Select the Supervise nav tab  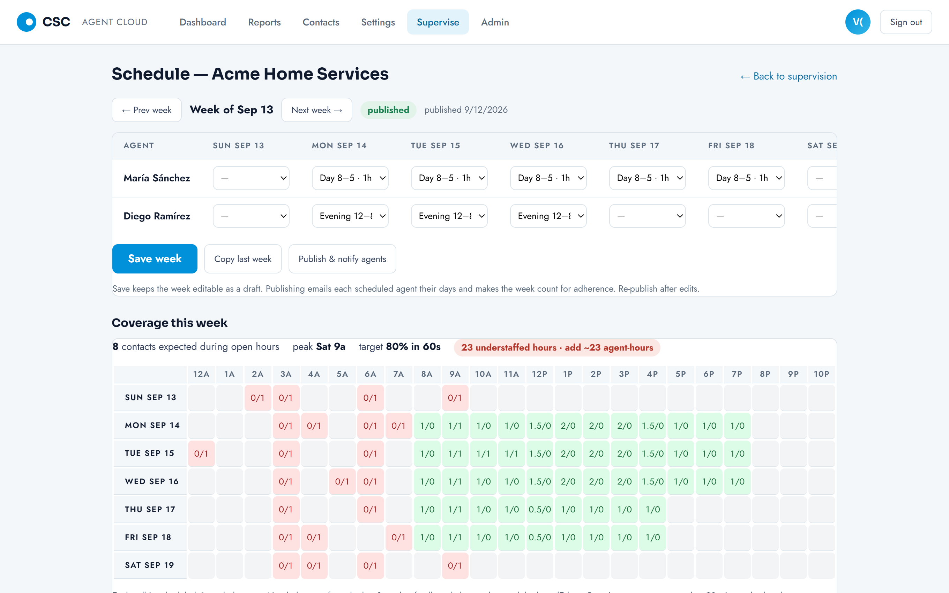tap(438, 22)
